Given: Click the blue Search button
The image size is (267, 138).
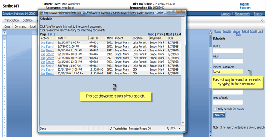Looking at the screenshot, I should [x=219, y=115].
